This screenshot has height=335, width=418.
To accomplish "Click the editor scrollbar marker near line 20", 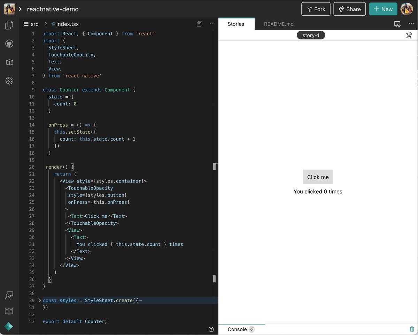I will click(215, 166).
